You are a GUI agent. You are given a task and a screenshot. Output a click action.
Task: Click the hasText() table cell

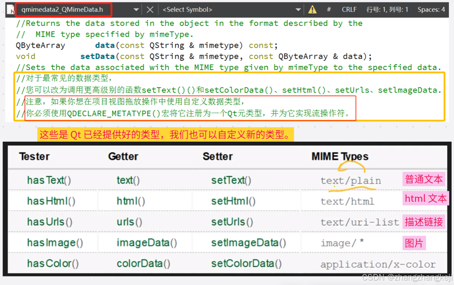(x=49, y=180)
